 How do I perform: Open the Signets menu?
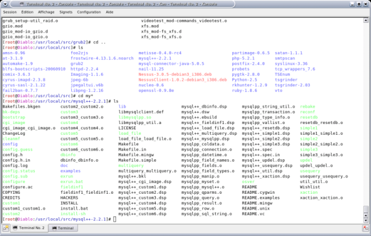67,11
